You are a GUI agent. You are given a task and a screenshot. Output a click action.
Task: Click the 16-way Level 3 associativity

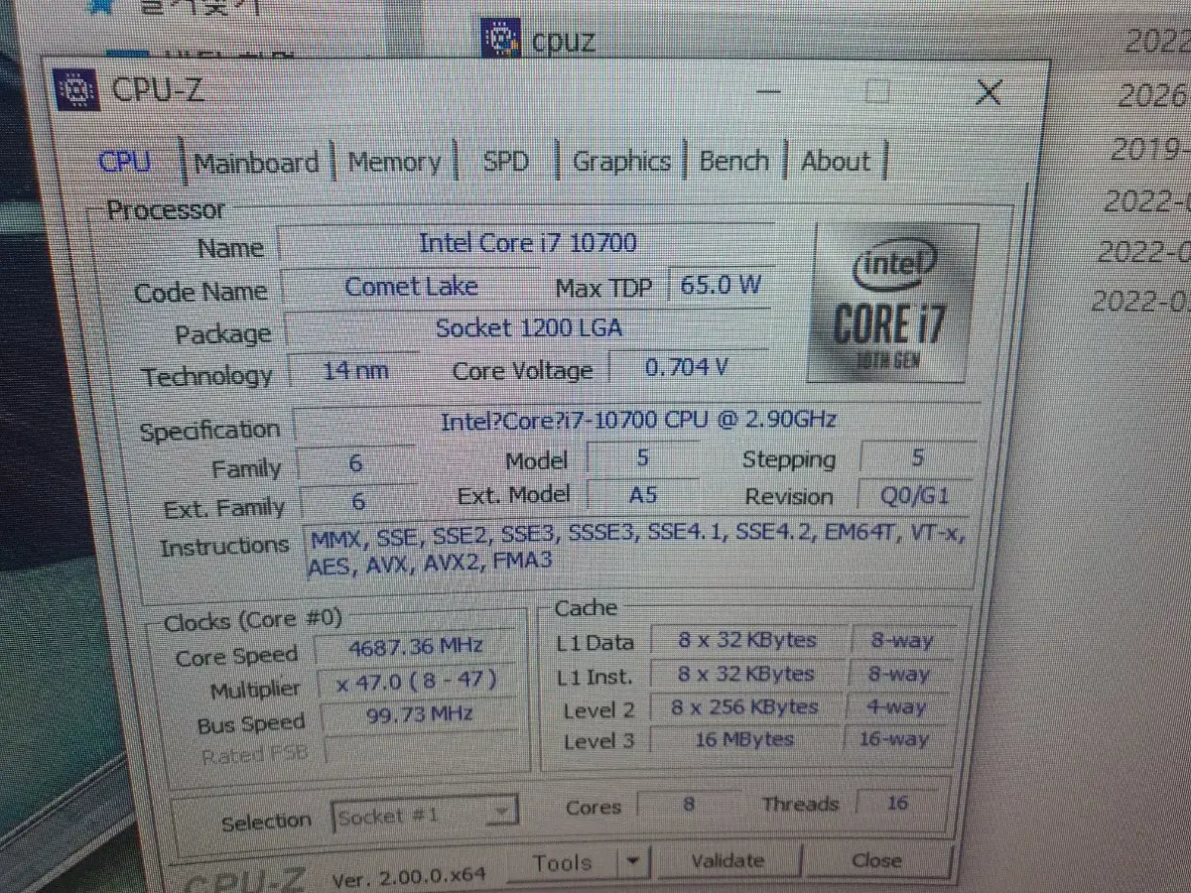click(893, 739)
